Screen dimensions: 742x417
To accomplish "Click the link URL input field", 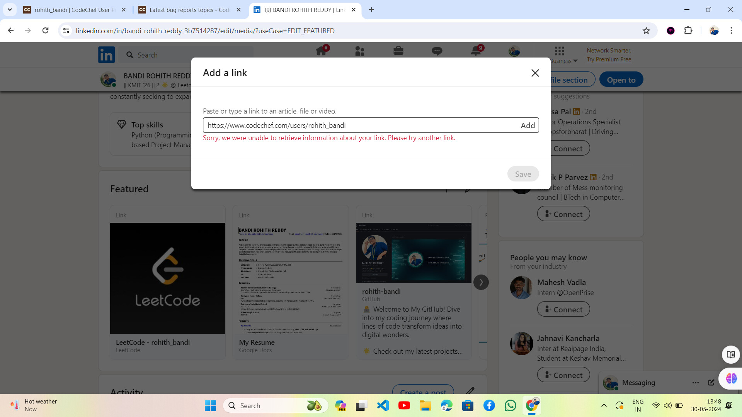I will pyautogui.click(x=359, y=125).
